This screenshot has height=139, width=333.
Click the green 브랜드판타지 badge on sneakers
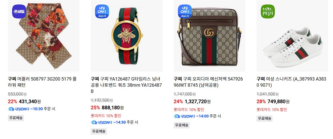[268, 12]
